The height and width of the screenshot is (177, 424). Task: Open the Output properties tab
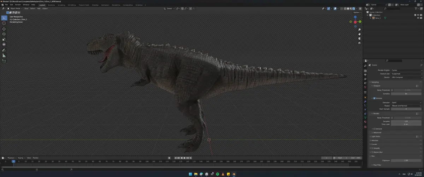tap(365, 75)
